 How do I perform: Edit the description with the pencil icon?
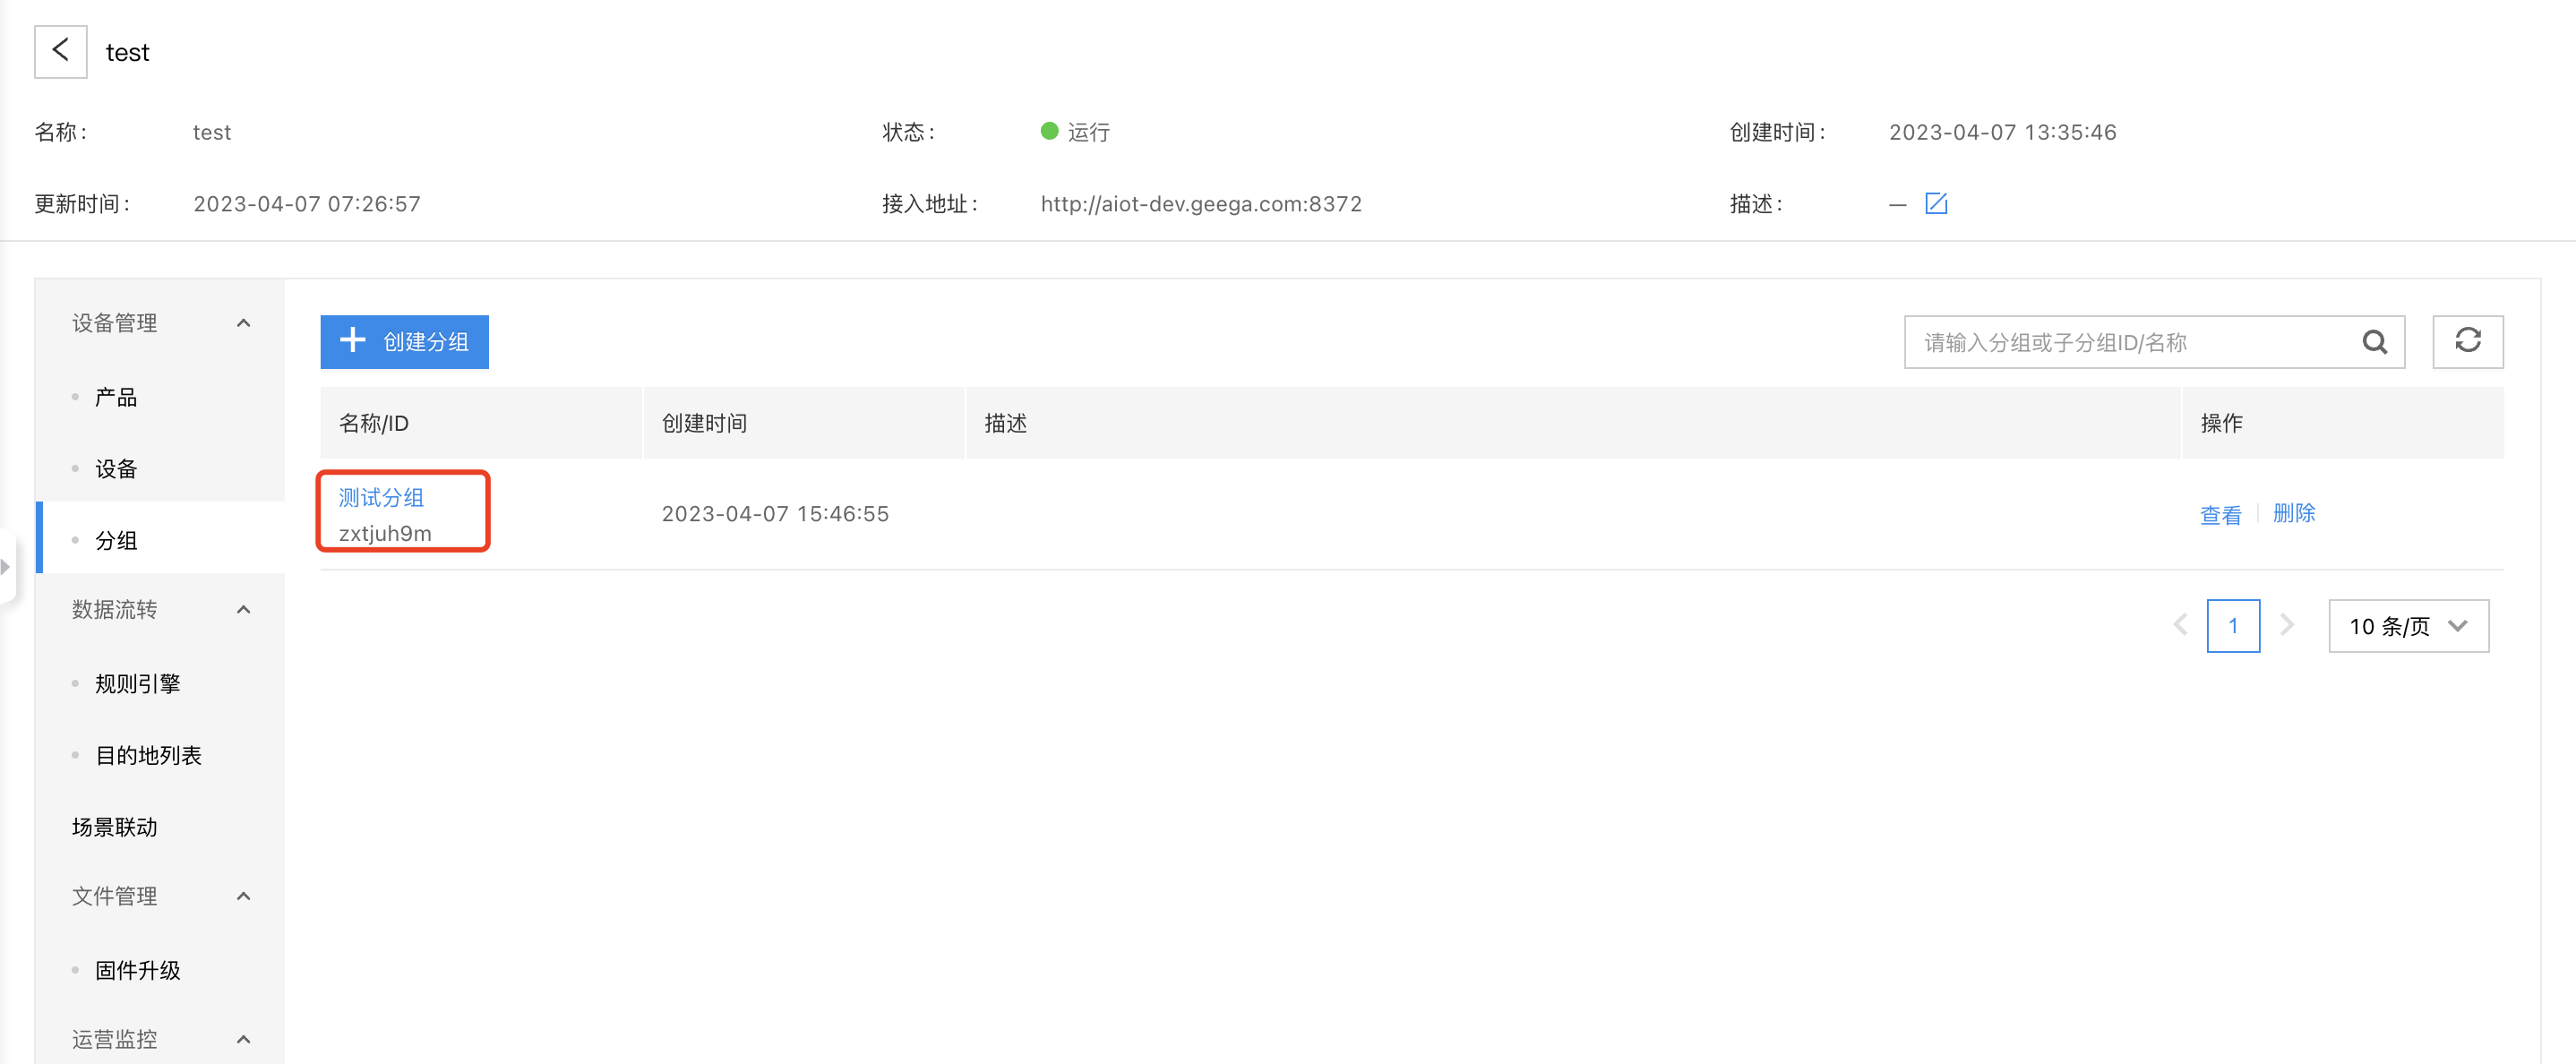click(x=1936, y=203)
